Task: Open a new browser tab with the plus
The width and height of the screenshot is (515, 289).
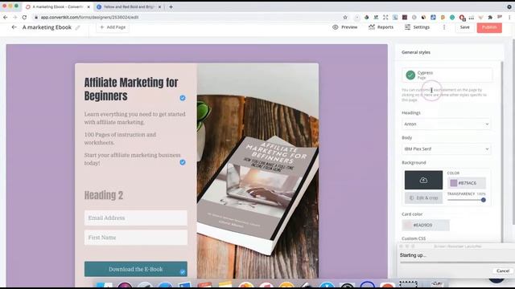Action: 171,7
